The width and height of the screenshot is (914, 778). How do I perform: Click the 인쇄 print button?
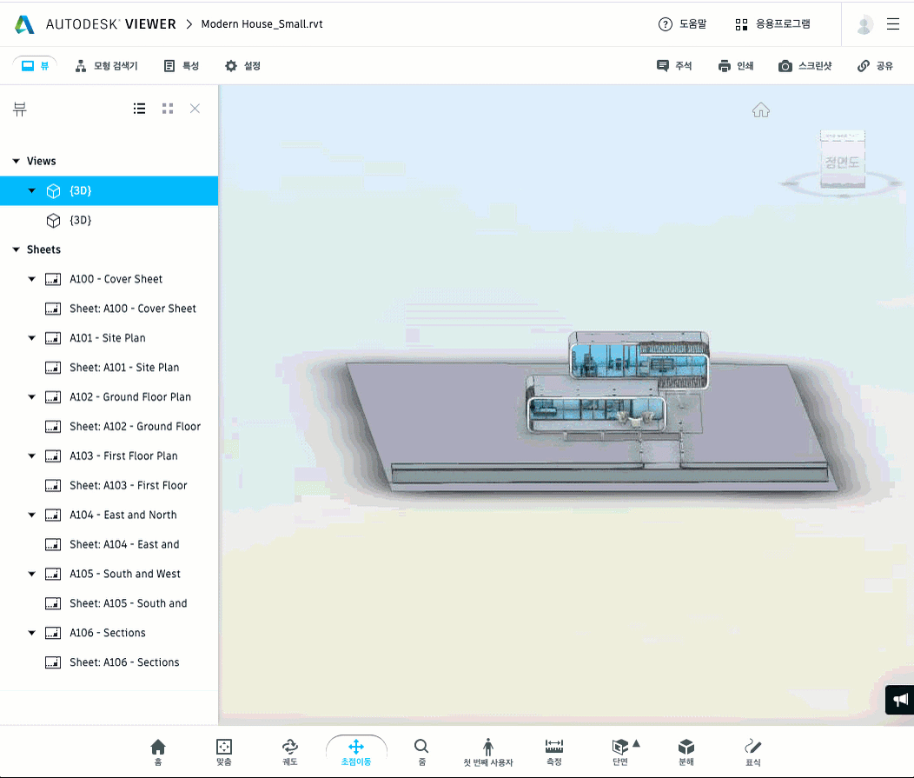pos(736,66)
